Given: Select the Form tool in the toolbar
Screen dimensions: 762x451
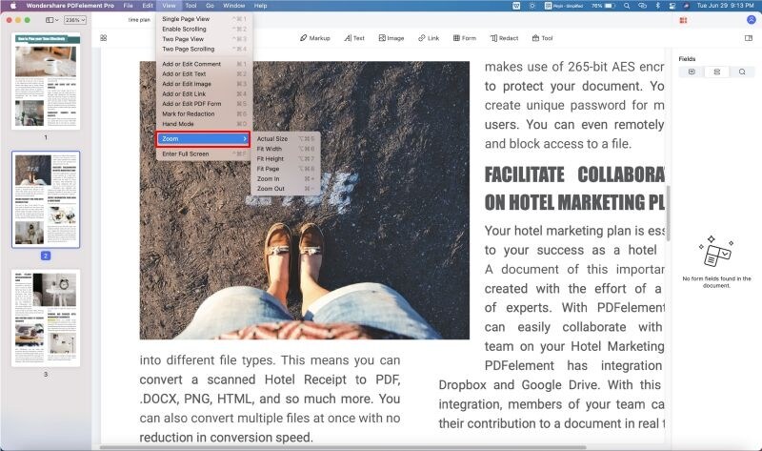Looking at the screenshot, I should point(465,38).
